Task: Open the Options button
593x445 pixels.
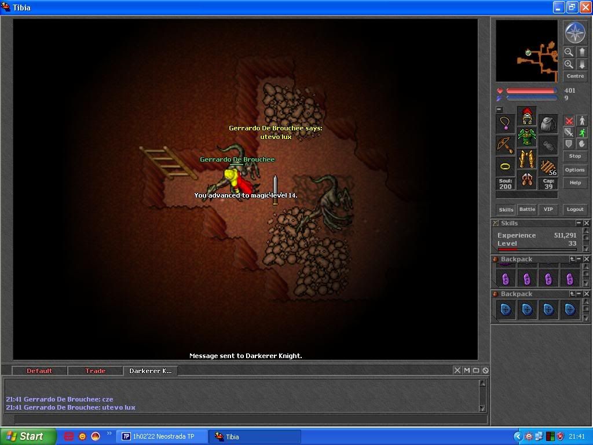Action: click(x=575, y=170)
